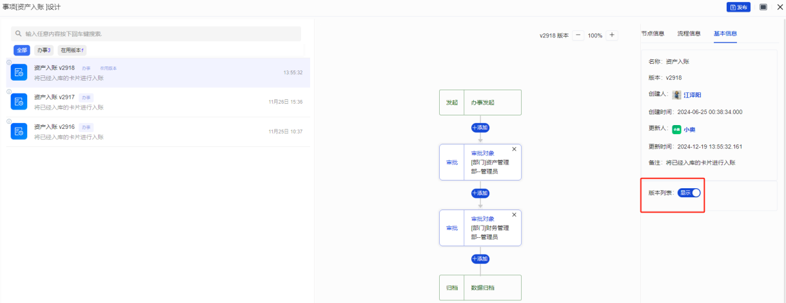Click the fullscreen icon beside 发布
Image resolution: width=786 pixels, height=303 pixels.
[763, 7]
